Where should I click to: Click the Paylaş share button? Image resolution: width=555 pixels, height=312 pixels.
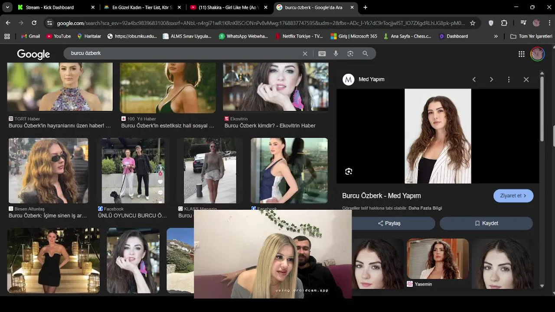point(388,223)
